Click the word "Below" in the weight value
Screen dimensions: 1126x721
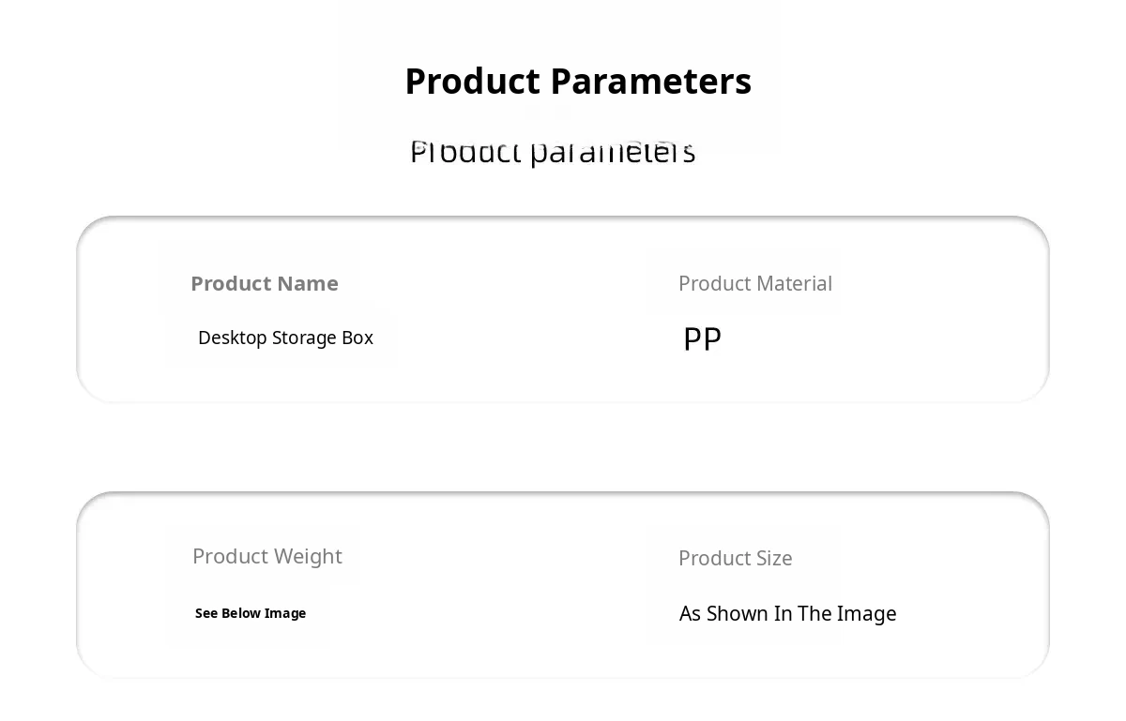pos(241,613)
